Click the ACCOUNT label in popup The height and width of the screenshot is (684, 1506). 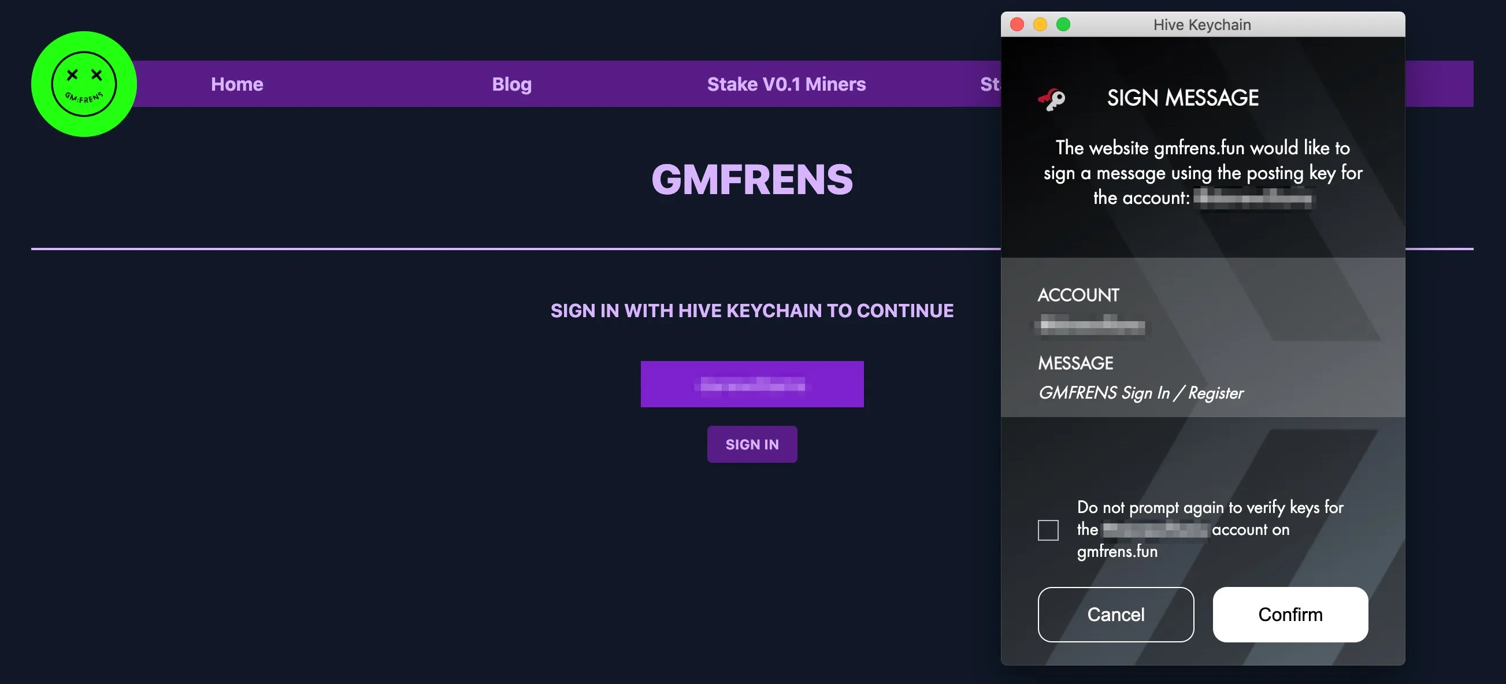[1078, 295]
